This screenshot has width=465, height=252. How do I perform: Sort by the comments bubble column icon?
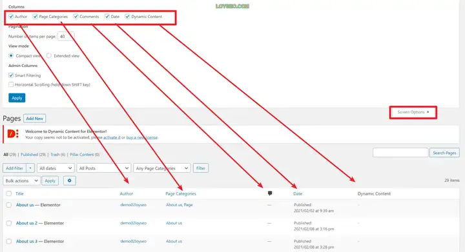pos(270,193)
